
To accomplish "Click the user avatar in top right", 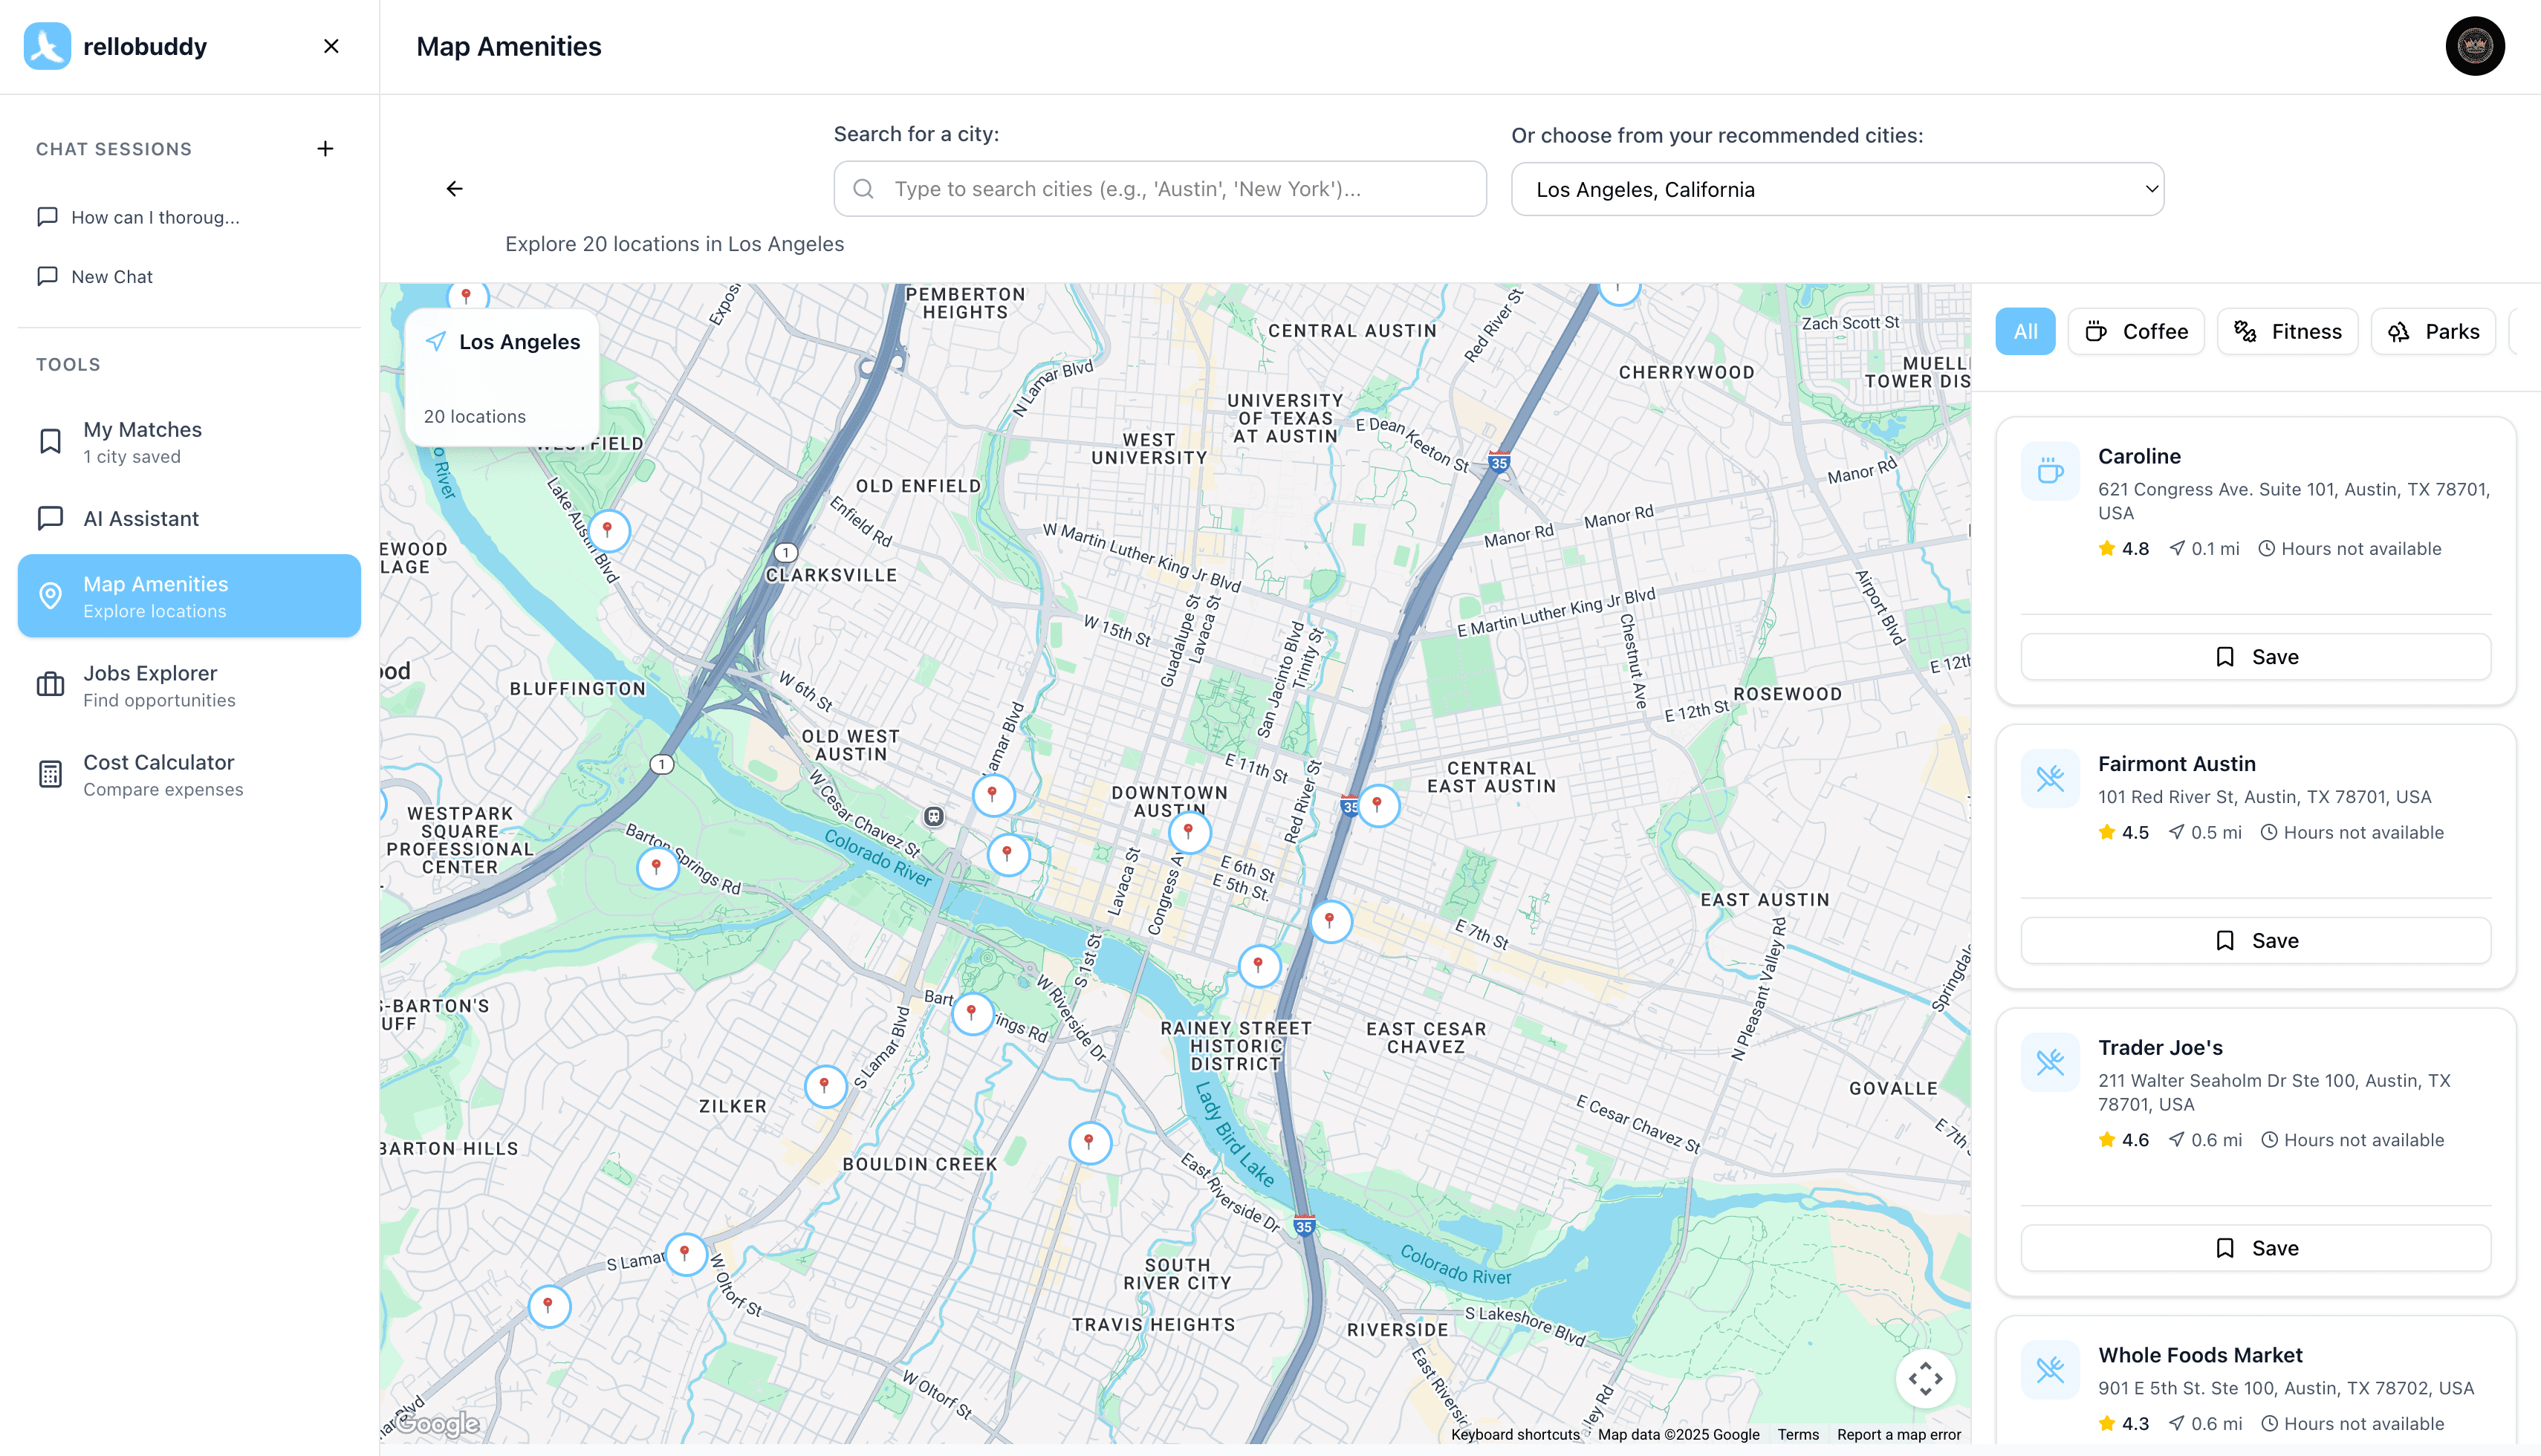I will coord(2475,46).
